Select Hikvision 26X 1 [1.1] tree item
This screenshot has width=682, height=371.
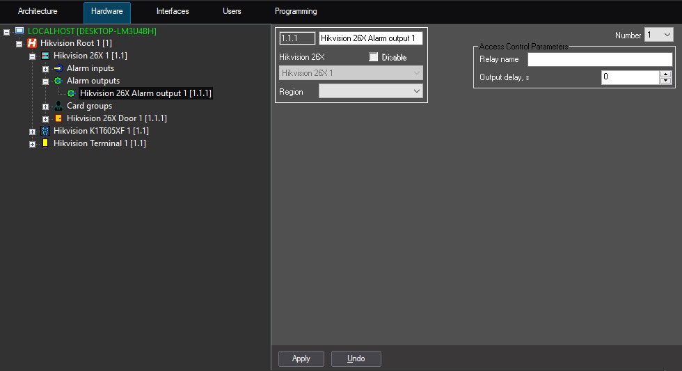pyautogui.click(x=90, y=56)
